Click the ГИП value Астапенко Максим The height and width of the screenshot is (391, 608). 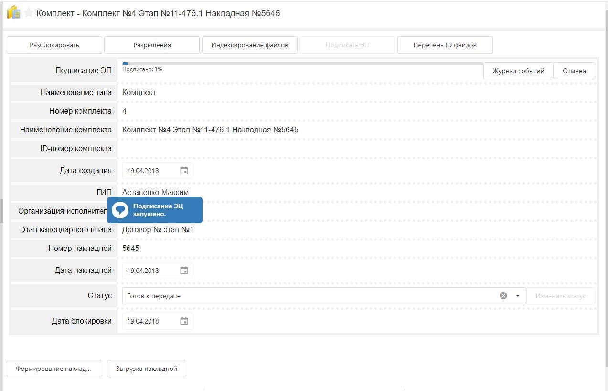[x=155, y=193]
